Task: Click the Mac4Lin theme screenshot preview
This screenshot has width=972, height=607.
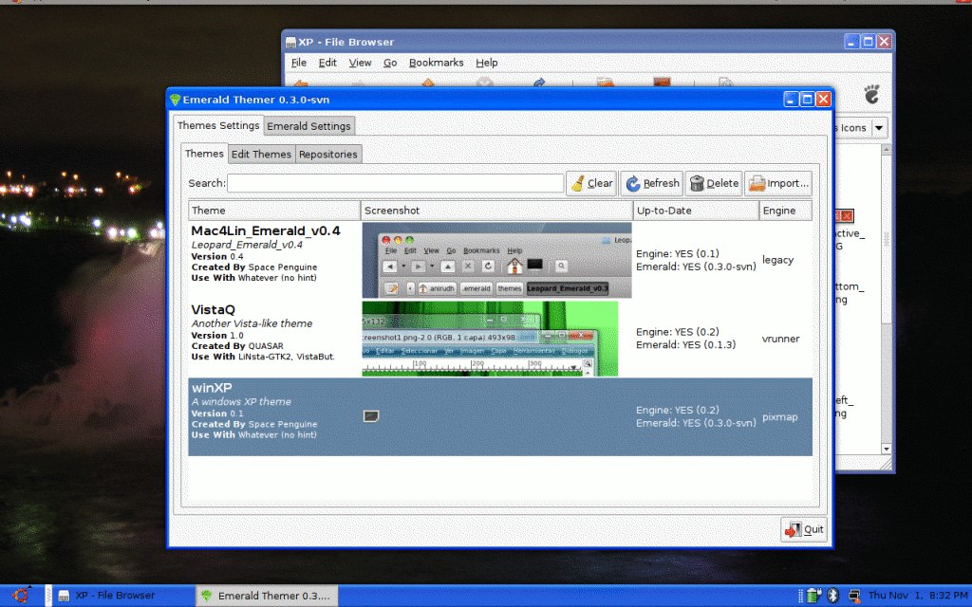Action: point(496,260)
